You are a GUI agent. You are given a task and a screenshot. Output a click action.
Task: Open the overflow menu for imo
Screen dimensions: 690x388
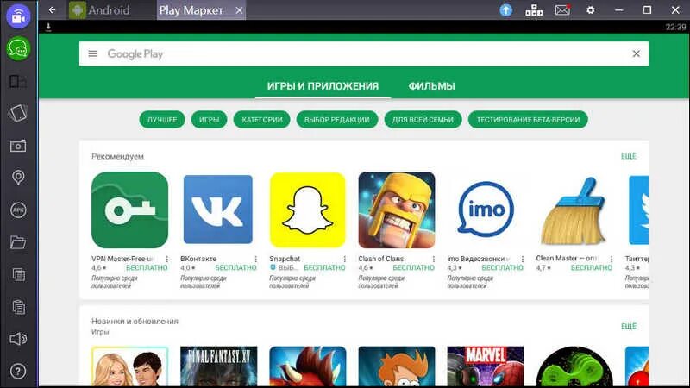click(523, 260)
